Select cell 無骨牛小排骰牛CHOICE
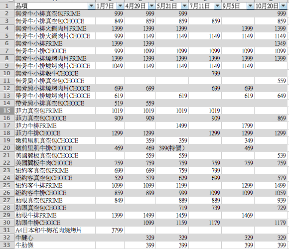 55,73
